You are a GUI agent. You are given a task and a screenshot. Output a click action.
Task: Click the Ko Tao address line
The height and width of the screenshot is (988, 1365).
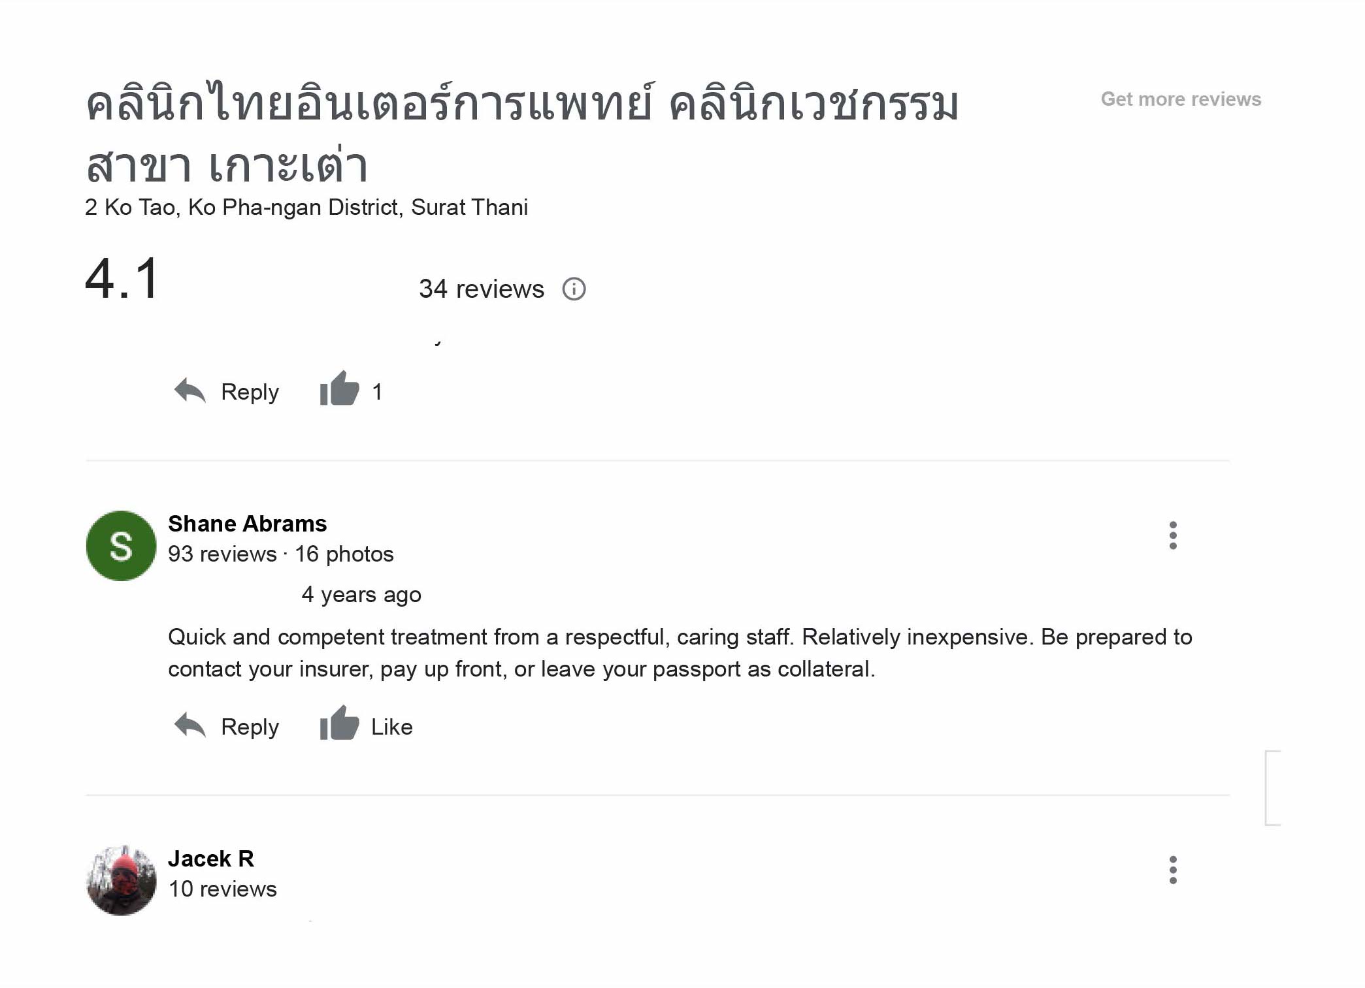pyautogui.click(x=306, y=208)
